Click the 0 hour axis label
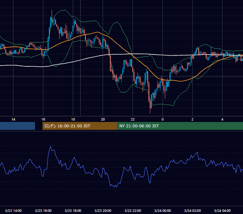Image resolution: width=243 pixels, height=214 pixels. [163, 119]
